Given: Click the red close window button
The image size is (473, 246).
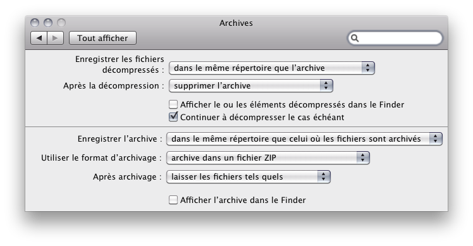Looking at the screenshot, I should click(x=35, y=23).
